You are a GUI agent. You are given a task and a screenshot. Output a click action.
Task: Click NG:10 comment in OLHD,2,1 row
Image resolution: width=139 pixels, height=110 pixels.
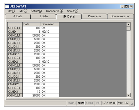point(50,62)
